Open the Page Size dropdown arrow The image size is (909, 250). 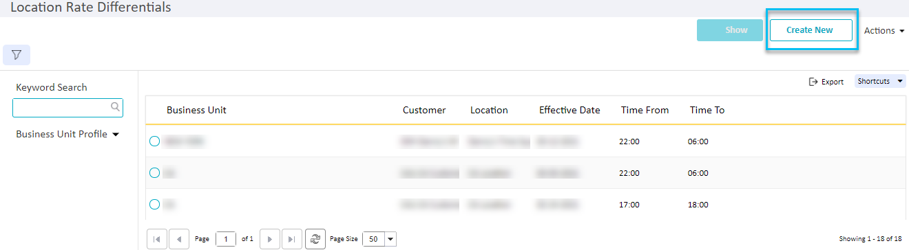tap(391, 239)
